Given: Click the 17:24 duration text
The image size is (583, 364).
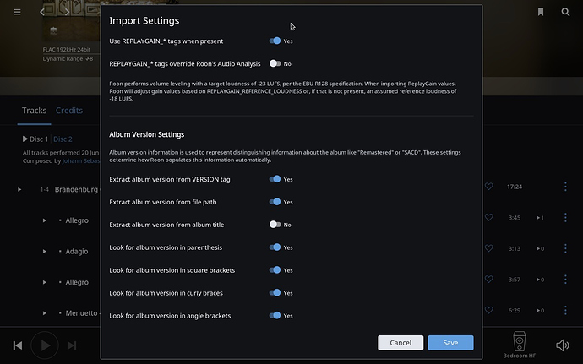Looking at the screenshot, I should tap(515, 187).
